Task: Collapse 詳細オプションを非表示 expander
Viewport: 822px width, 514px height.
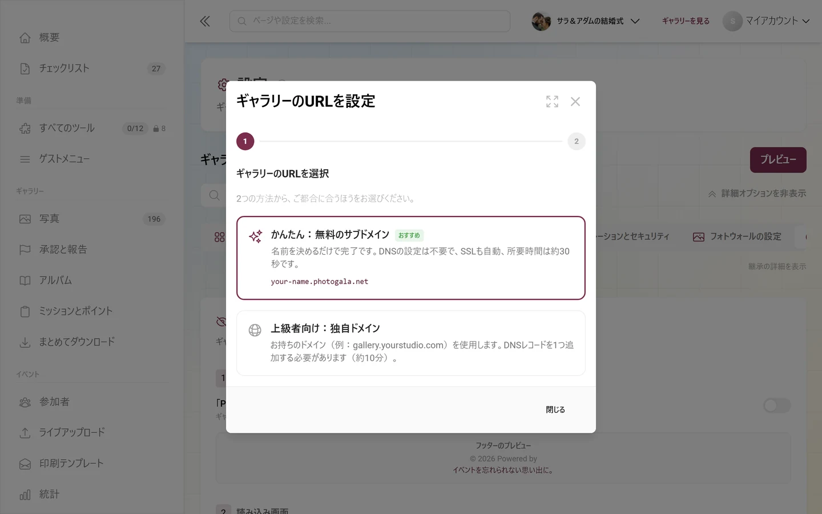Action: (757, 194)
